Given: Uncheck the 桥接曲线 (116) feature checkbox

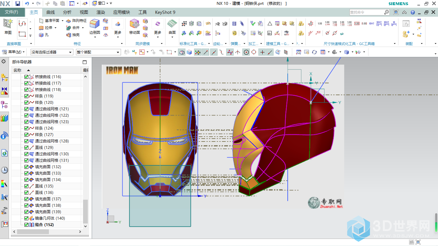Looking at the screenshot, I should click(x=26, y=77).
